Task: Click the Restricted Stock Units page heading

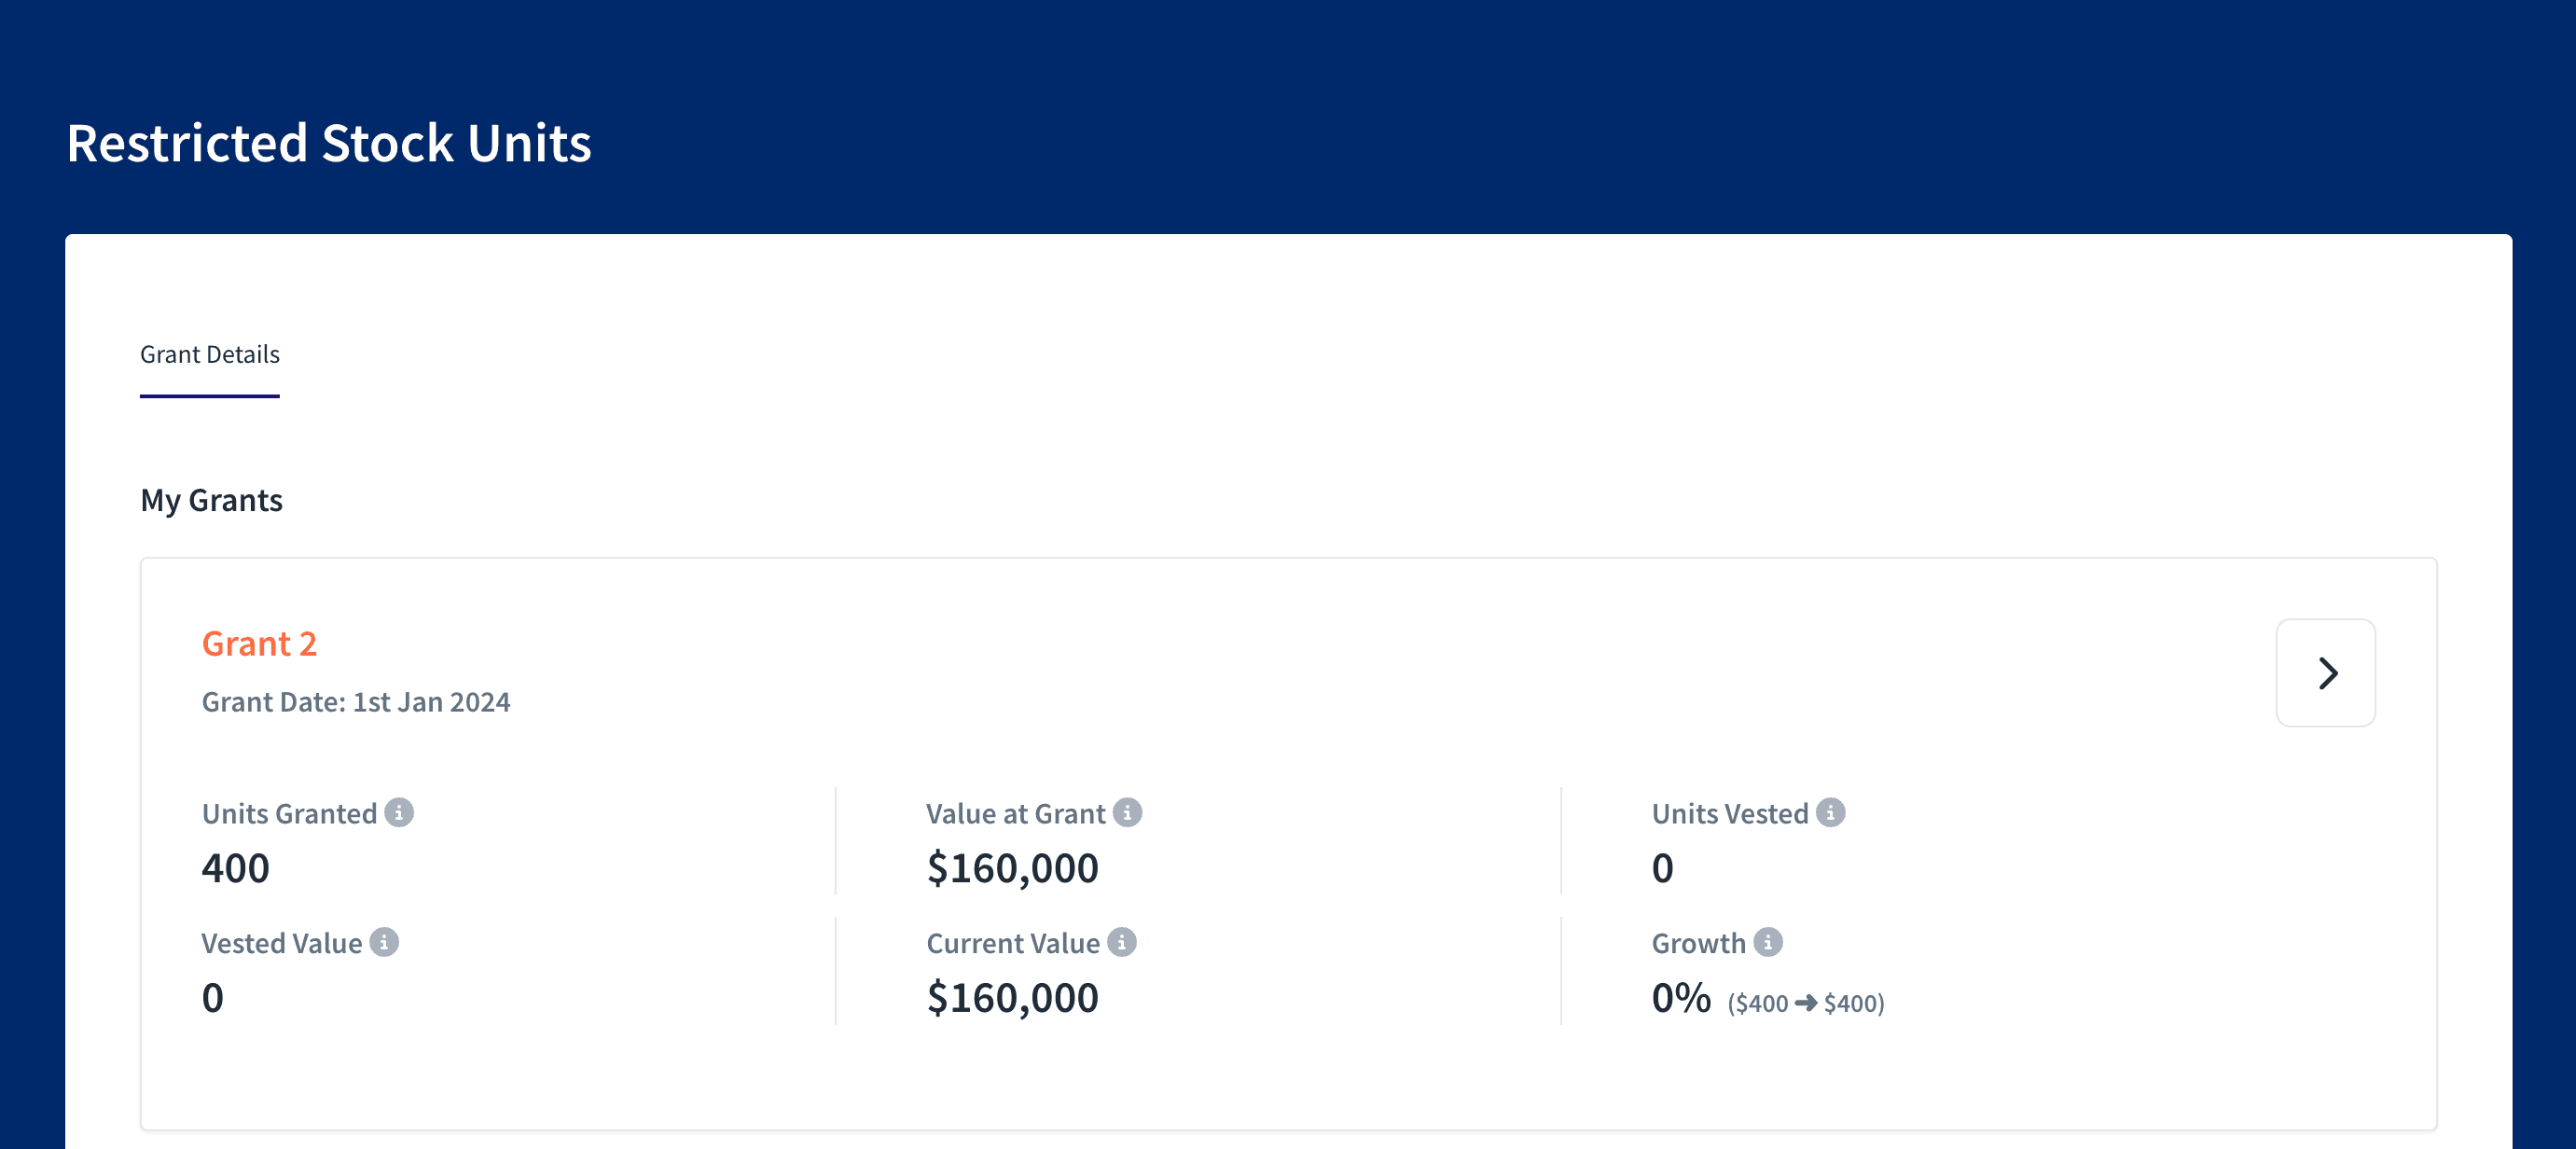Action: [x=328, y=143]
